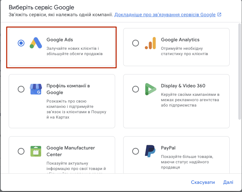The height and width of the screenshot is (192, 242).
Task: Click the external link icon after Докладніше link
Action: 219,15
